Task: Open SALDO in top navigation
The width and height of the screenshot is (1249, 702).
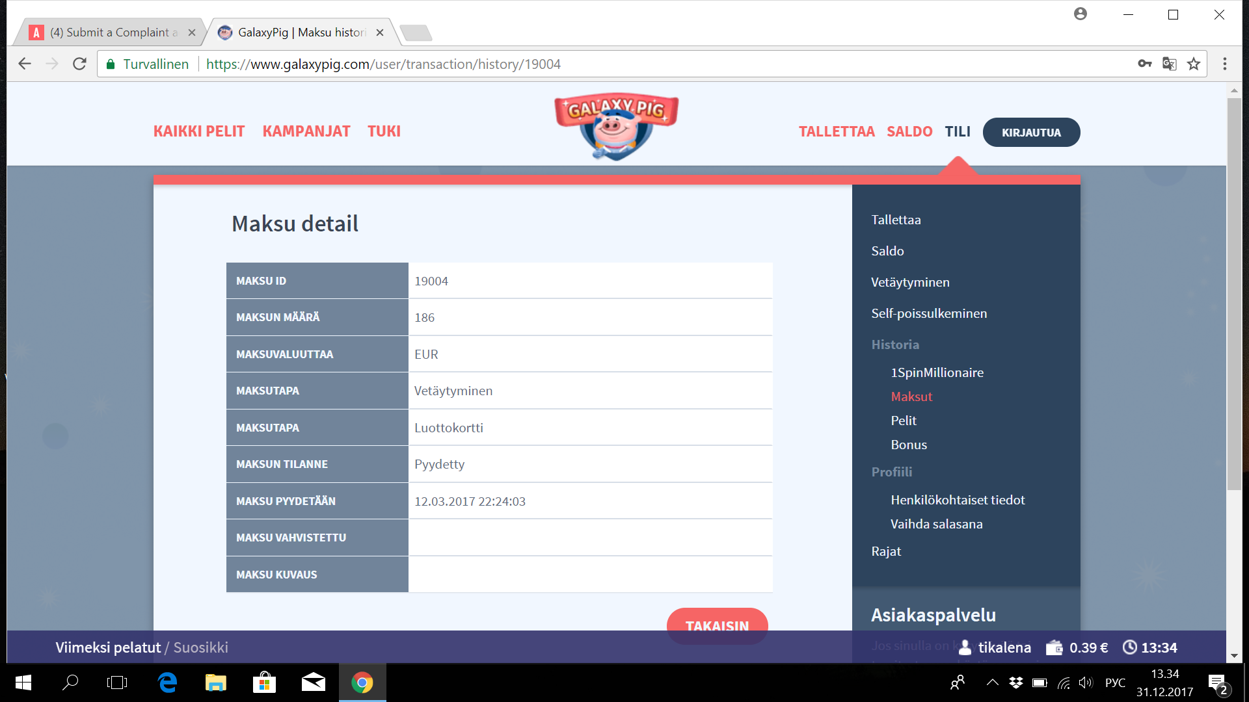Action: pos(909,132)
